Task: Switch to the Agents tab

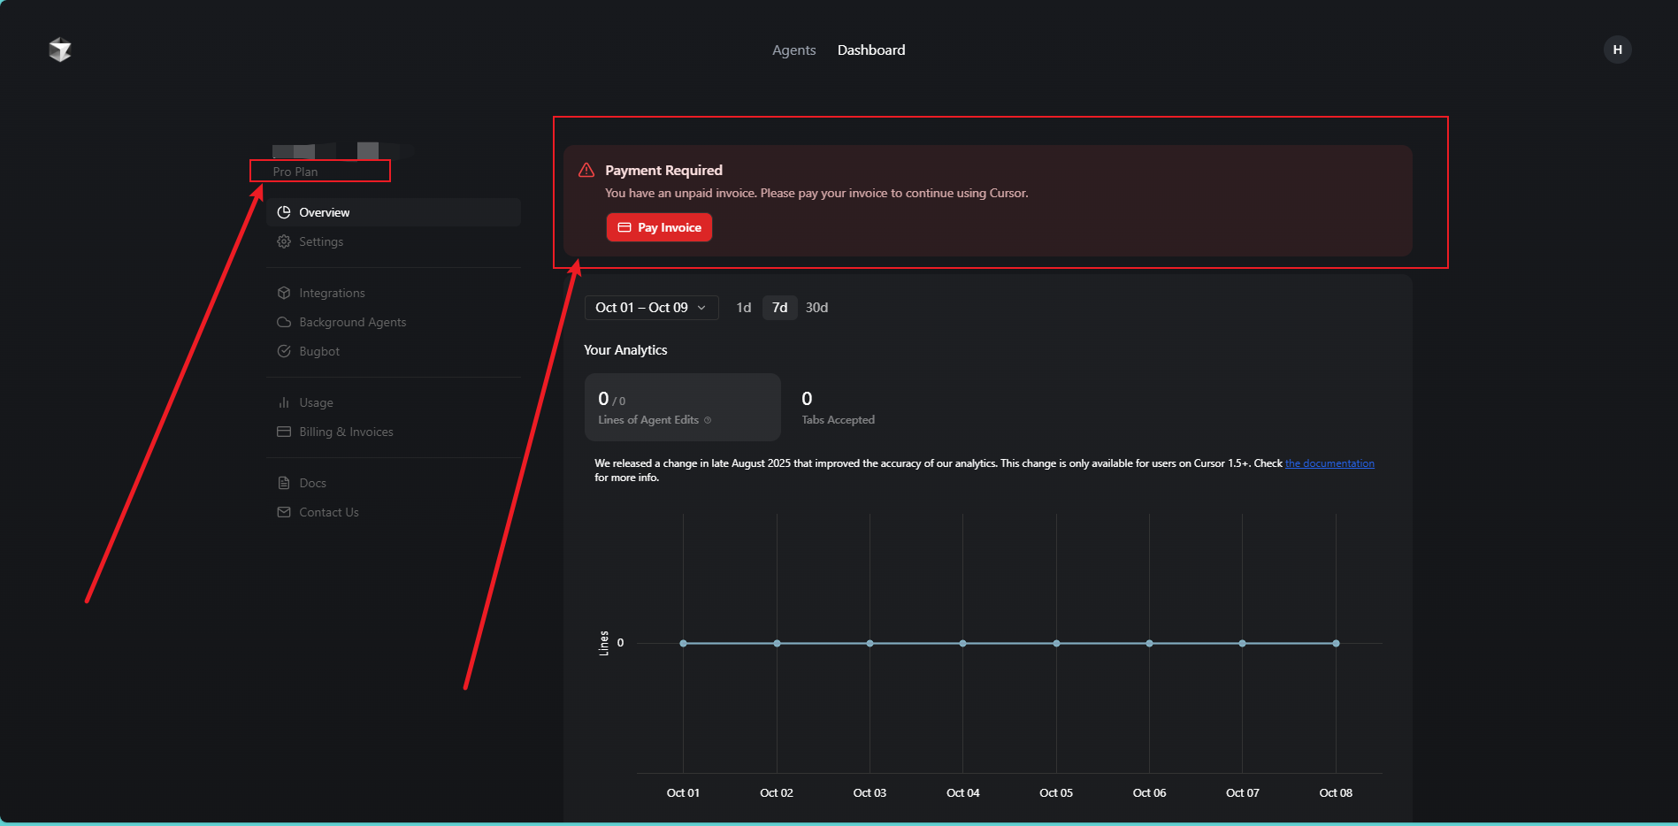Action: point(793,50)
